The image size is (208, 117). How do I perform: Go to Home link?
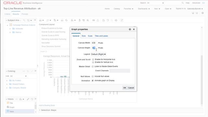107,9
